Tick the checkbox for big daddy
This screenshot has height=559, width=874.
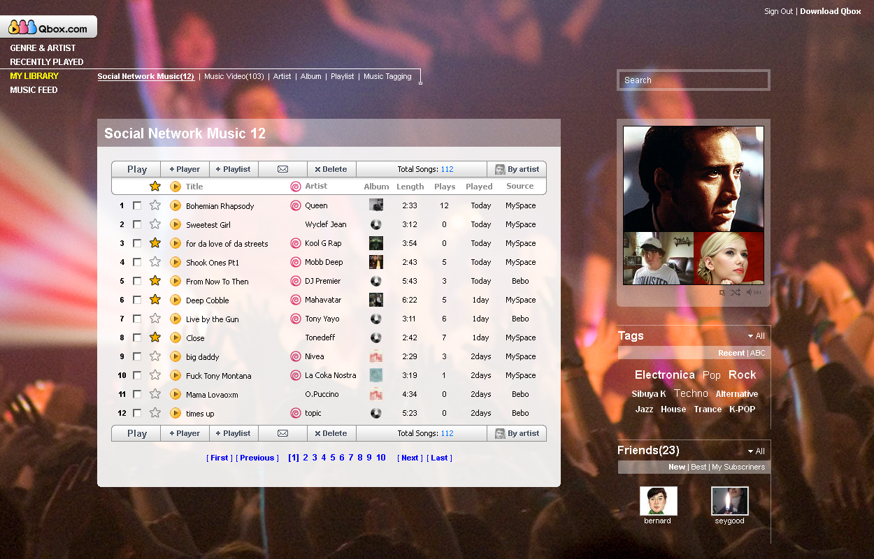pos(137,356)
